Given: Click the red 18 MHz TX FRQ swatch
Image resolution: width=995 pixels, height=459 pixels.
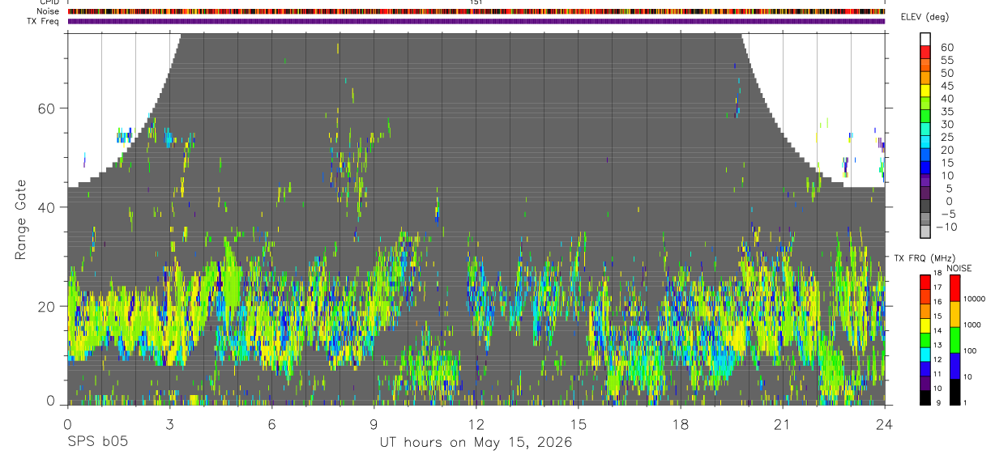Looking at the screenshot, I should (925, 282).
